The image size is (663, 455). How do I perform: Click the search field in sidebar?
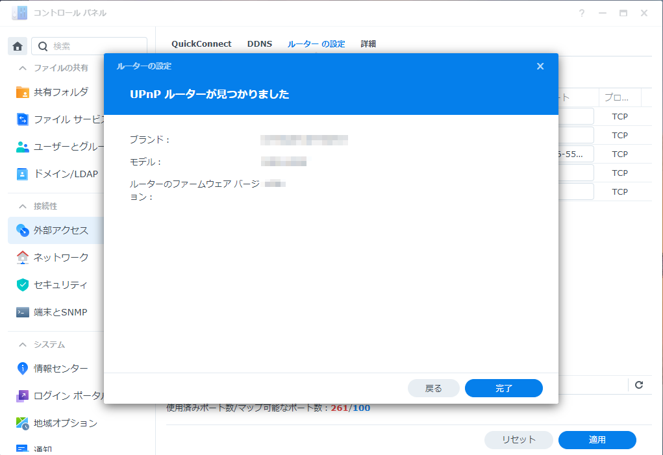pyautogui.click(x=89, y=46)
